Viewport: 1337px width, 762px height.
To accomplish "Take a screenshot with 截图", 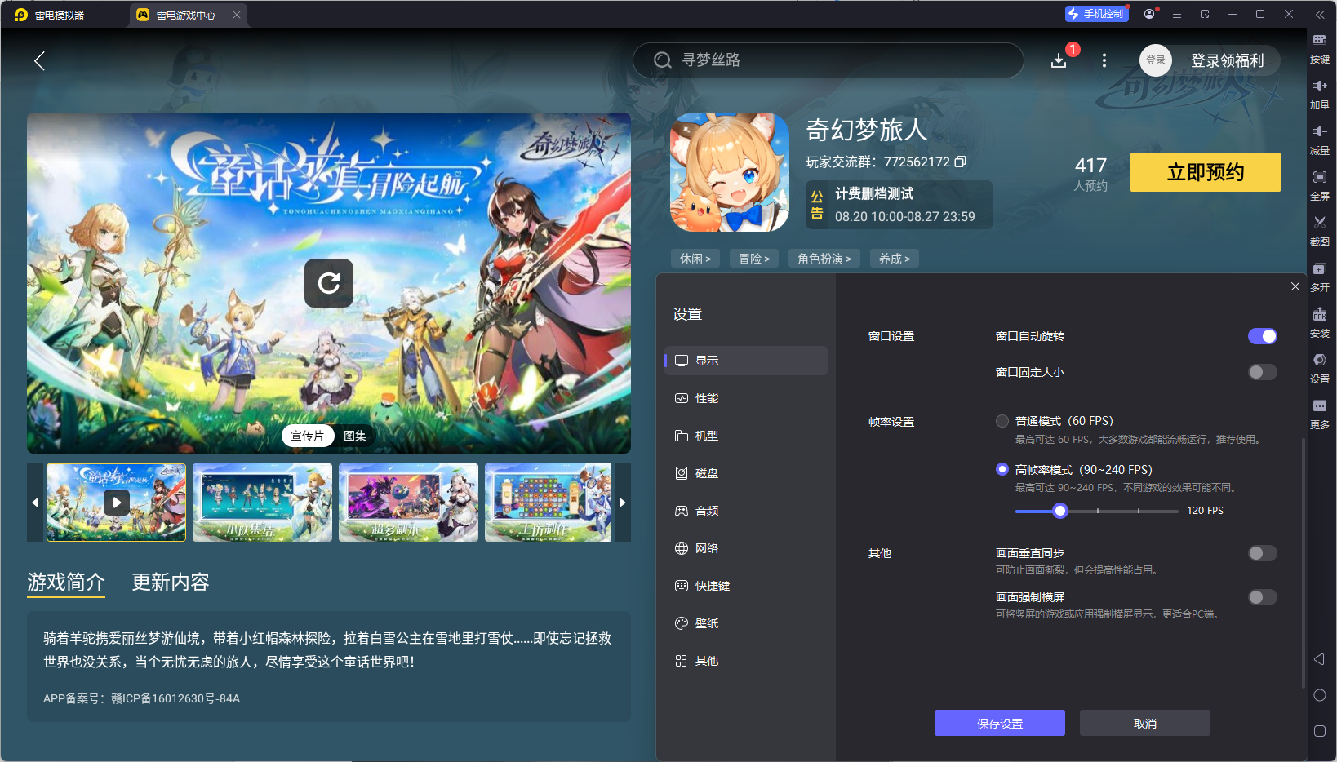I will tap(1320, 231).
